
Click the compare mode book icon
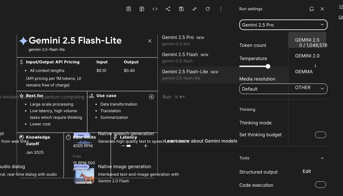click(142, 9)
